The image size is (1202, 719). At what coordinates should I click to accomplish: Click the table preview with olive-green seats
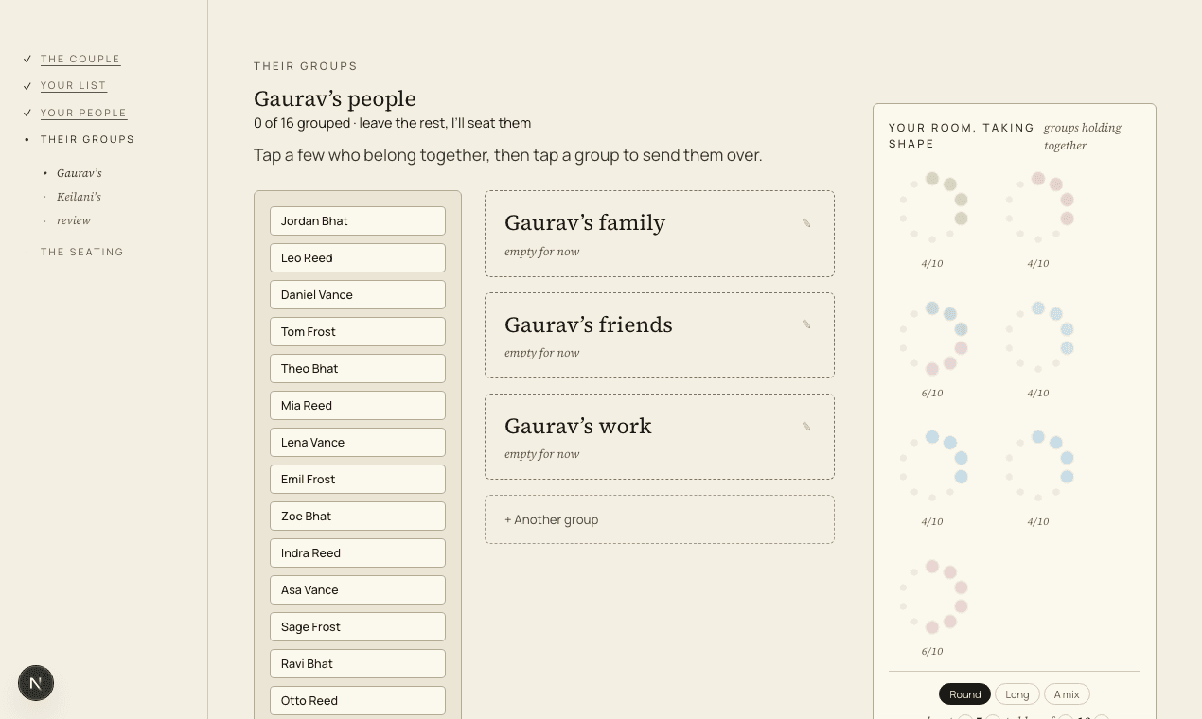pos(932,208)
